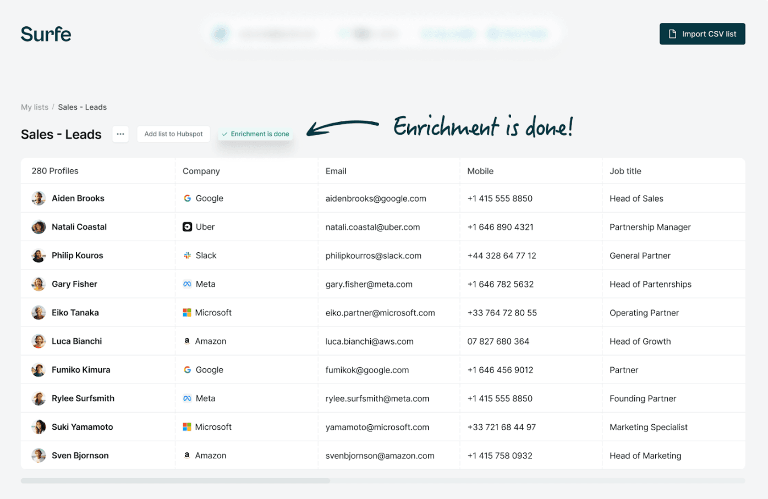The image size is (768, 499).
Task: Click Add list to Hubspot button
Action: (x=173, y=134)
